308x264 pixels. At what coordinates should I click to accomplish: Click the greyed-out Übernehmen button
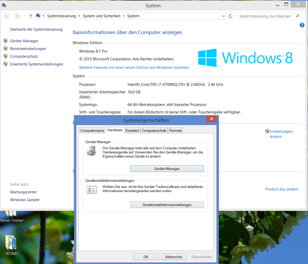[202, 257]
